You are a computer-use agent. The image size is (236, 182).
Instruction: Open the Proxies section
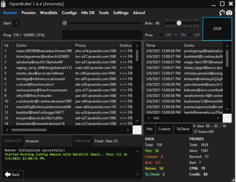click(28, 13)
